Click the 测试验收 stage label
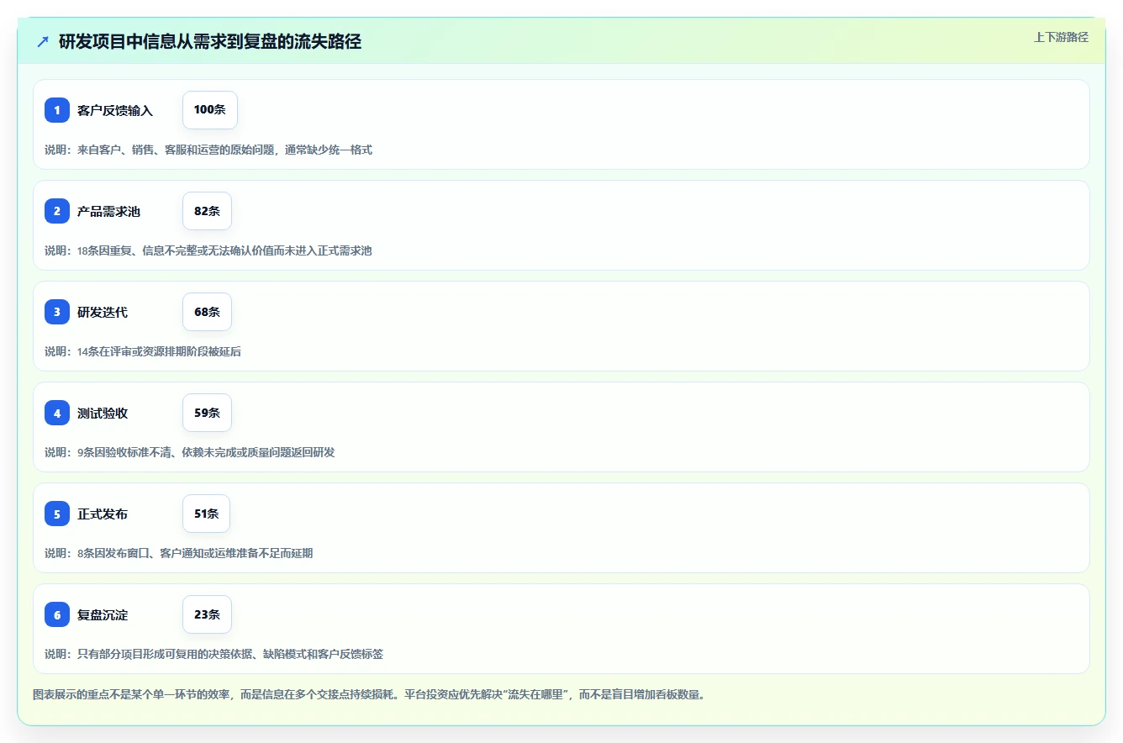Viewport: 1123px width, 743px height. 103,413
